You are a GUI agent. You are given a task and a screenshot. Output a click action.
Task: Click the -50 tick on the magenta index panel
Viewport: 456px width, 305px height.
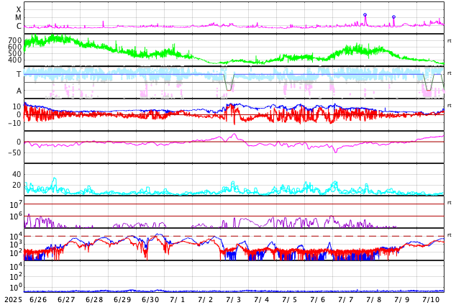[x=15, y=152]
